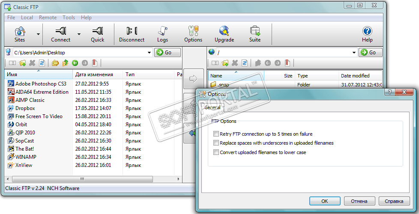Viewport: 419px width, 214px height.
Task: Select AIDA64 Extreme Edition shortcut
Action: [42, 92]
